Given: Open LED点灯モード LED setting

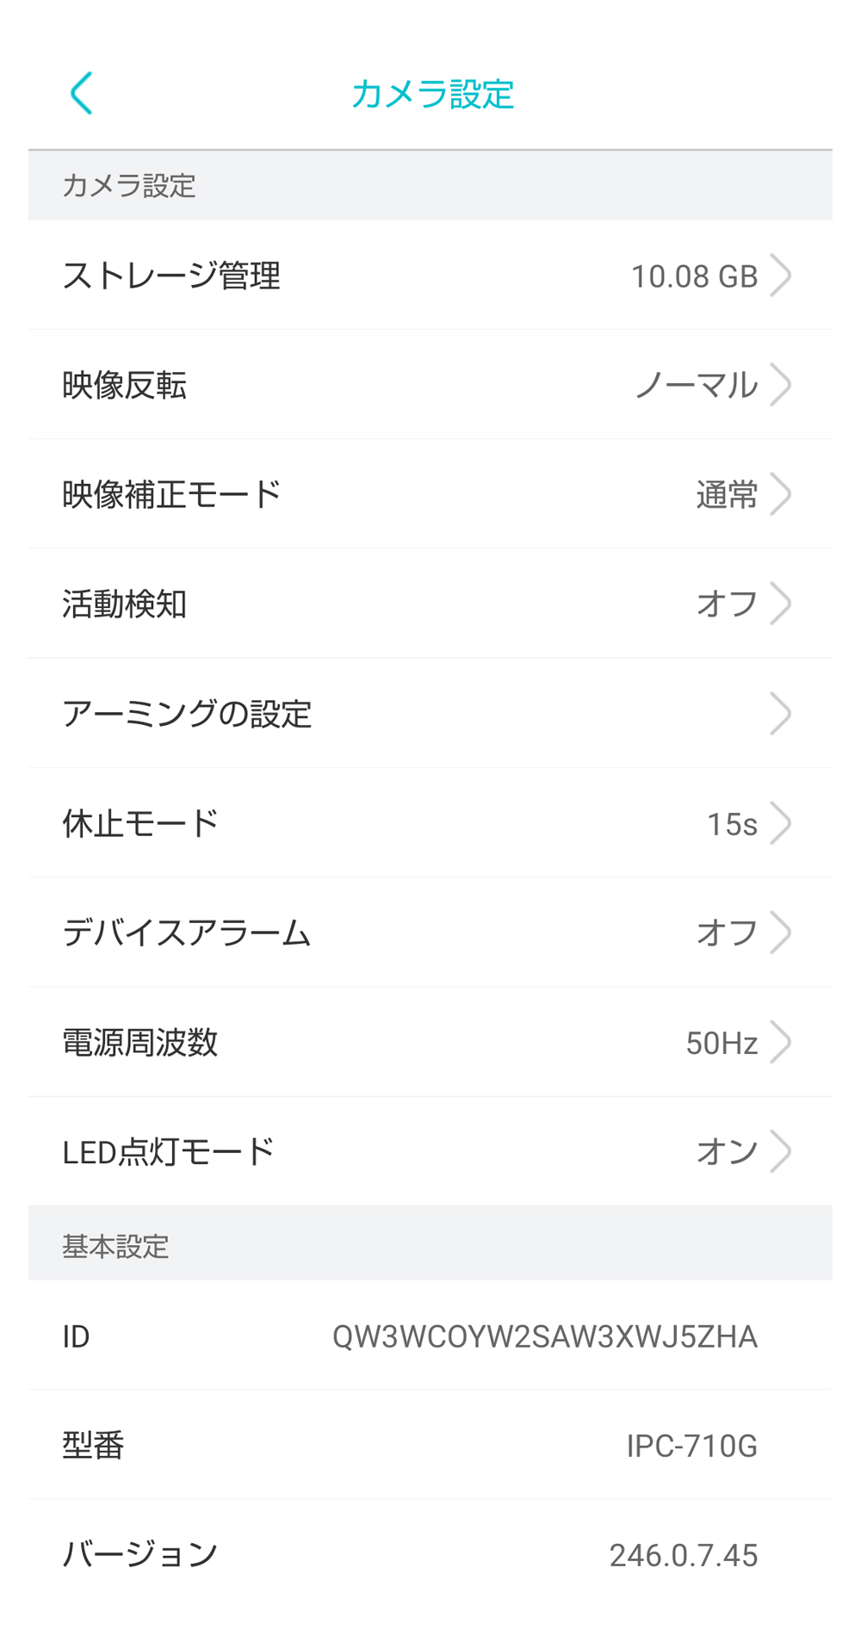Looking at the screenshot, I should coord(169,1151).
